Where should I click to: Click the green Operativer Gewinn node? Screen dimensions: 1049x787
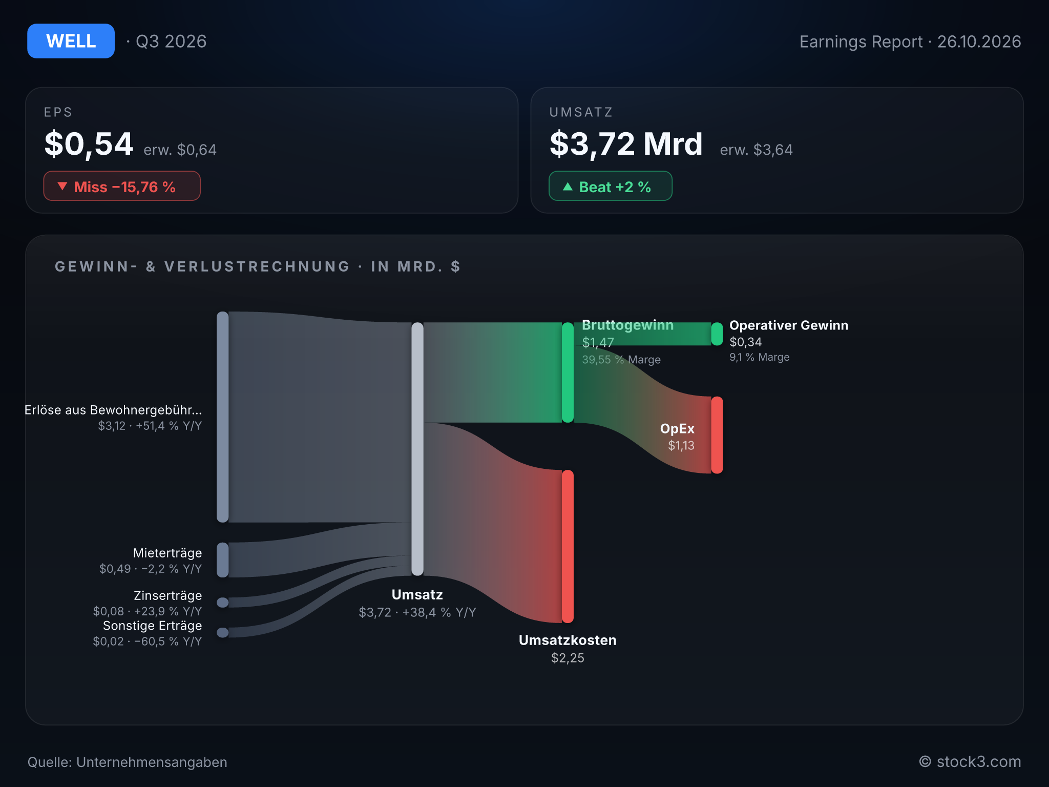pos(717,334)
